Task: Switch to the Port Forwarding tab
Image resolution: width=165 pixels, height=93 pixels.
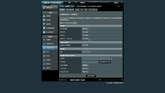Action: [x=77, y=10]
